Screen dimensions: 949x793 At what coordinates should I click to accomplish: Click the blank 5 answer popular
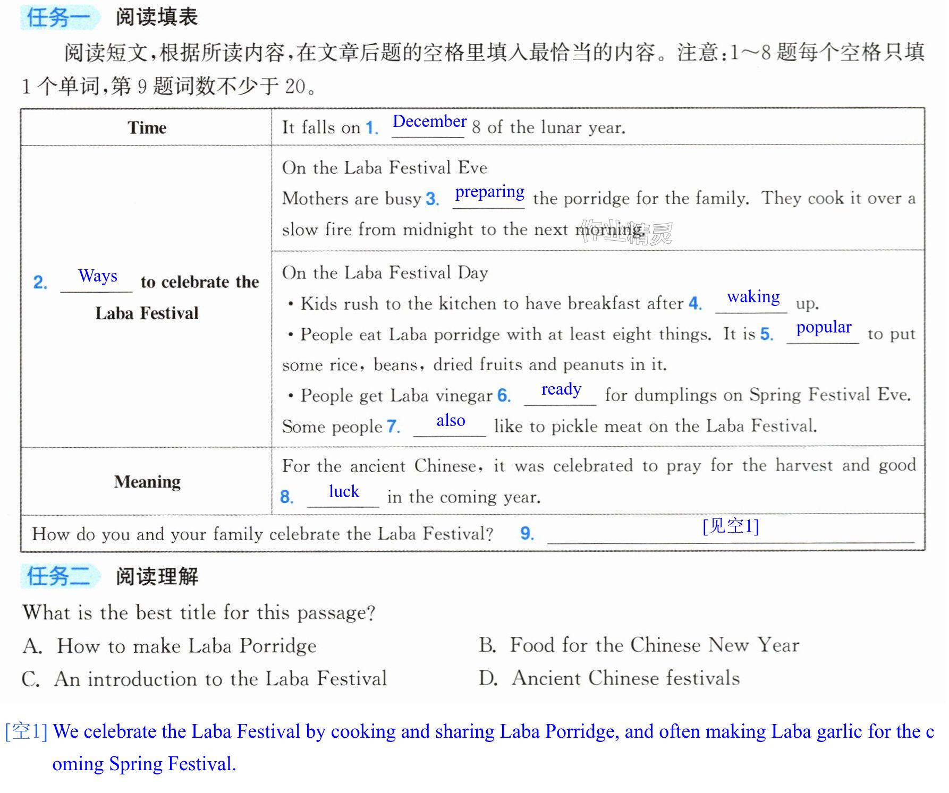tap(824, 327)
